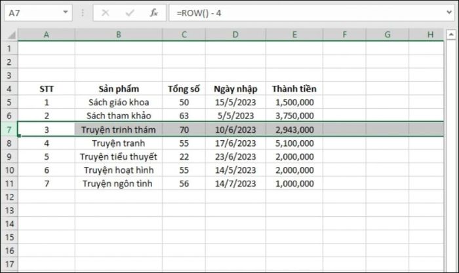Open the Insert Function fx icon
This screenshot has width=459, height=273.
point(153,13)
